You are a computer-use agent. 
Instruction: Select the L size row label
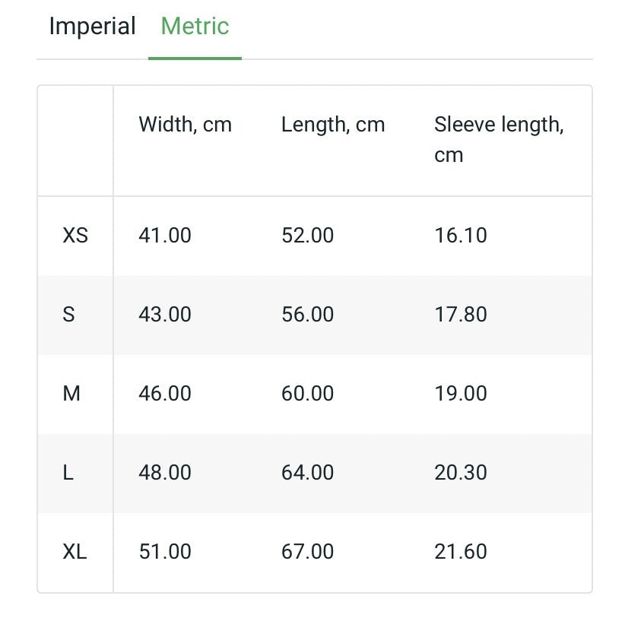[68, 473]
